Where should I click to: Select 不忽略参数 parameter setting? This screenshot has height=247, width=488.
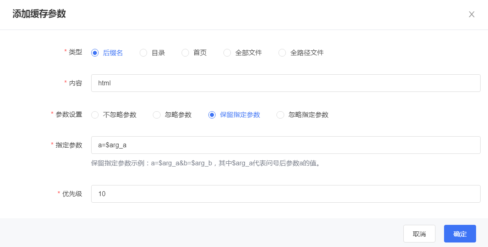point(114,115)
